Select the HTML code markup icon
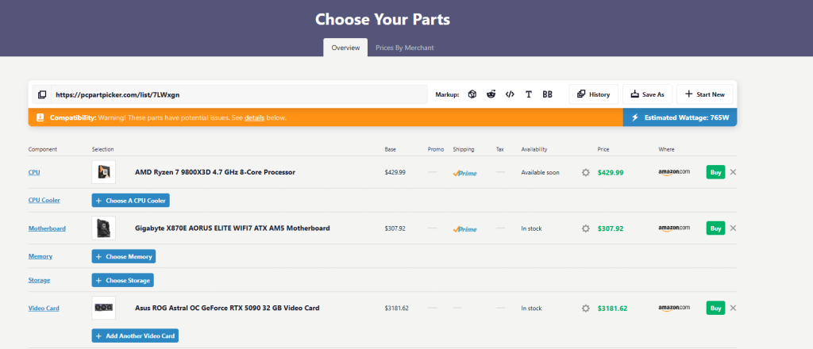 [510, 94]
